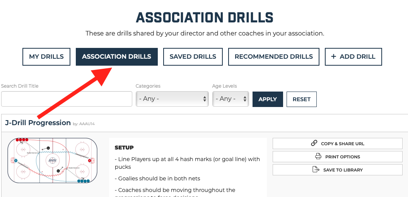Open the Recommended Drills tab

(274, 57)
